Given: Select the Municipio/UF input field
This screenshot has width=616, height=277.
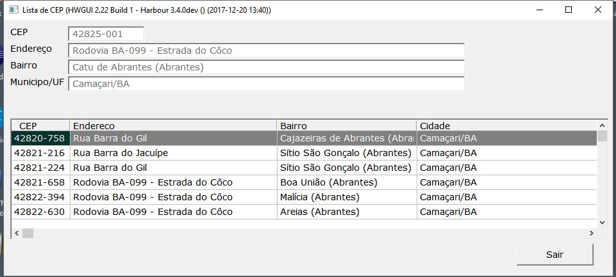Looking at the screenshot, I should coord(266,84).
